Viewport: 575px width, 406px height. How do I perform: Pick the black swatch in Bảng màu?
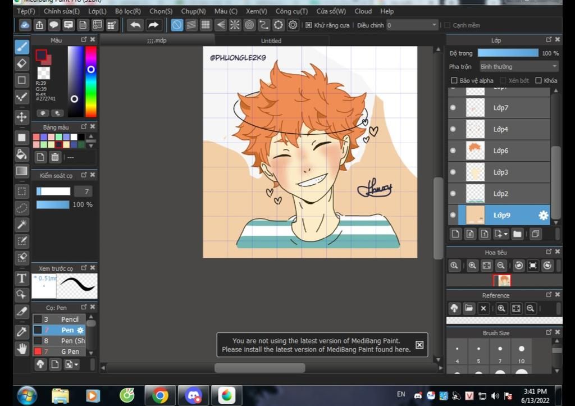click(x=81, y=137)
